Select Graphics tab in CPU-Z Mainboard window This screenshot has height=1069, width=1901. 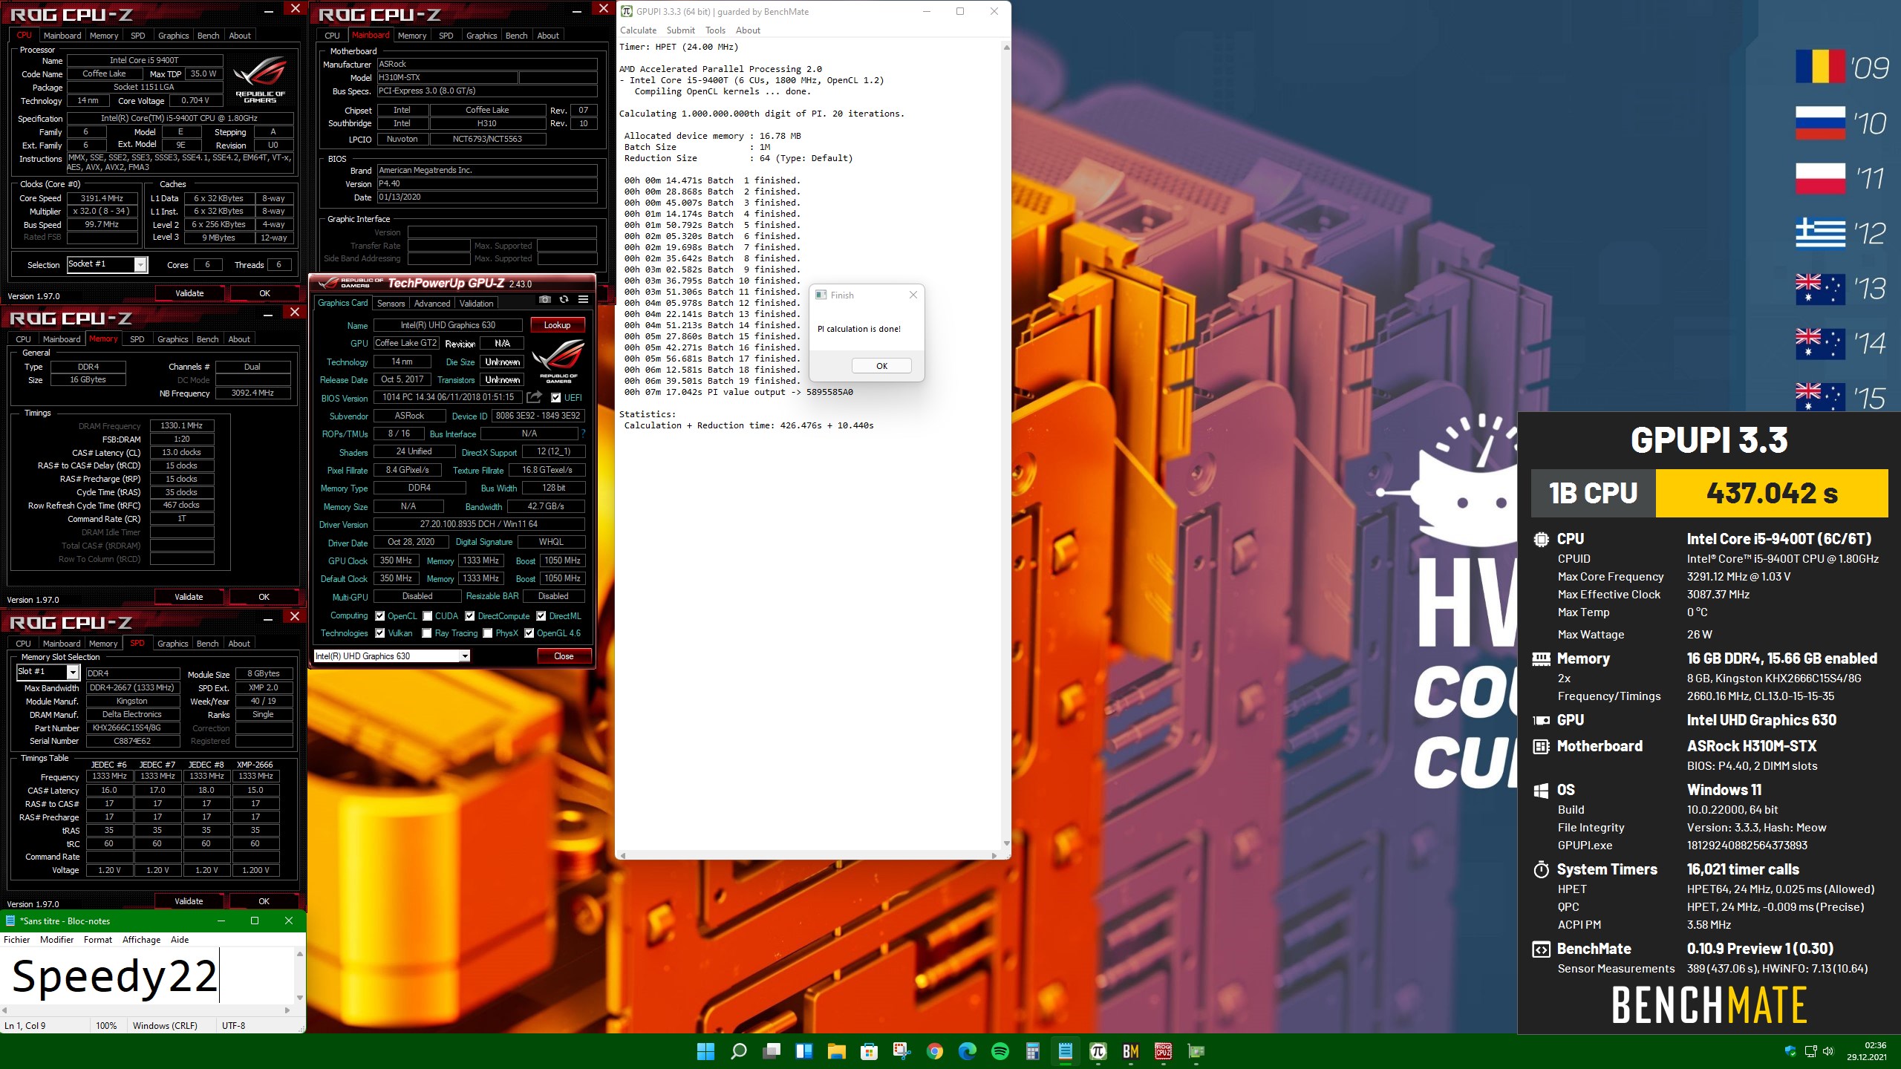[481, 36]
